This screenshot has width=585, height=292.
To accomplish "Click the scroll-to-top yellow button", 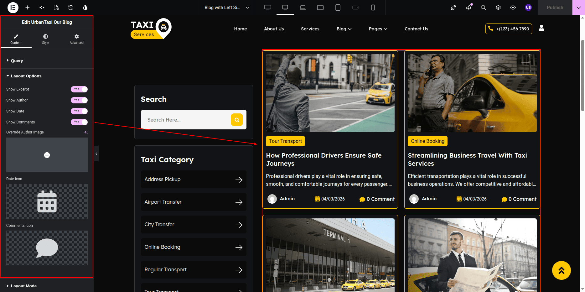I will point(562,270).
